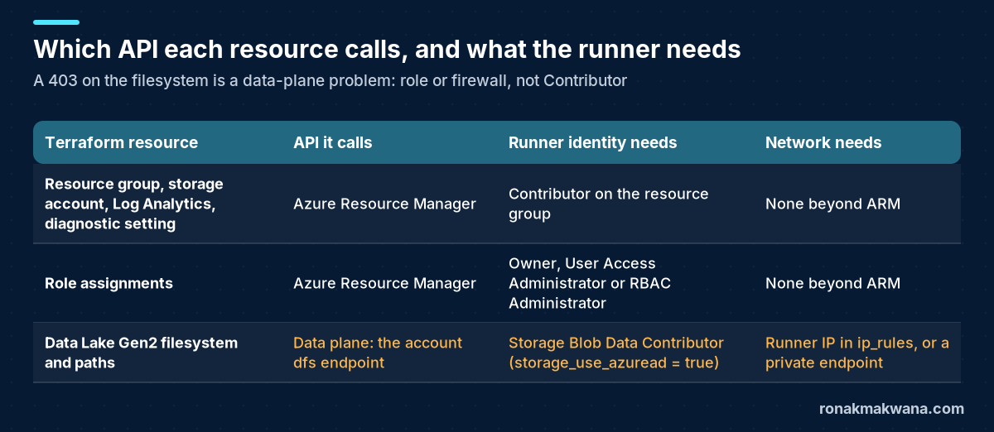Click the 'Terraform resource' column header
994x432 pixels.
click(121, 142)
